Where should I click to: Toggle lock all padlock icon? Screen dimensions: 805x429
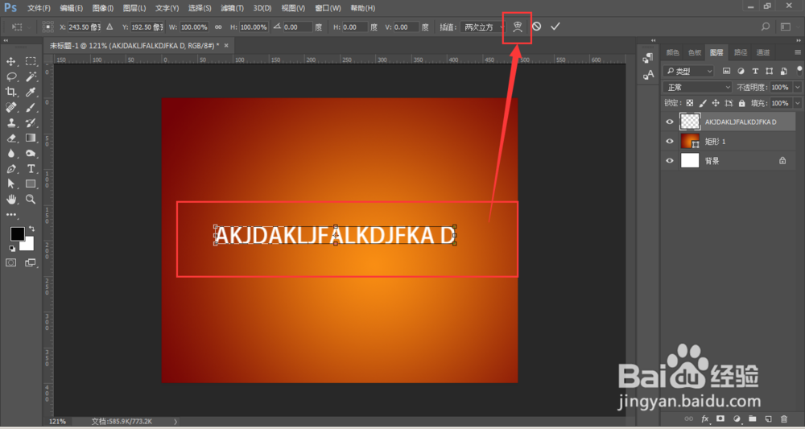[x=742, y=103]
